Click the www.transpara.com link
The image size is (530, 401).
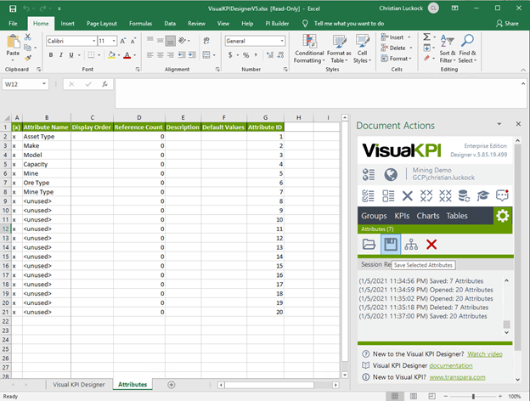click(x=457, y=377)
